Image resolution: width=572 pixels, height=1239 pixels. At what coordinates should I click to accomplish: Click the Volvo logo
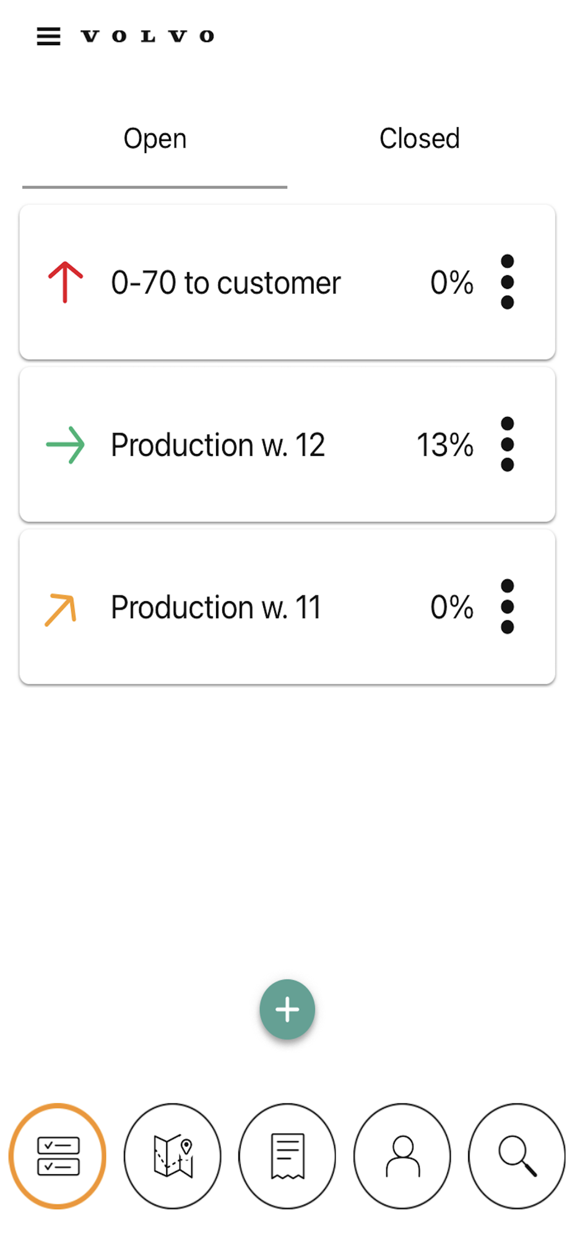click(x=147, y=37)
